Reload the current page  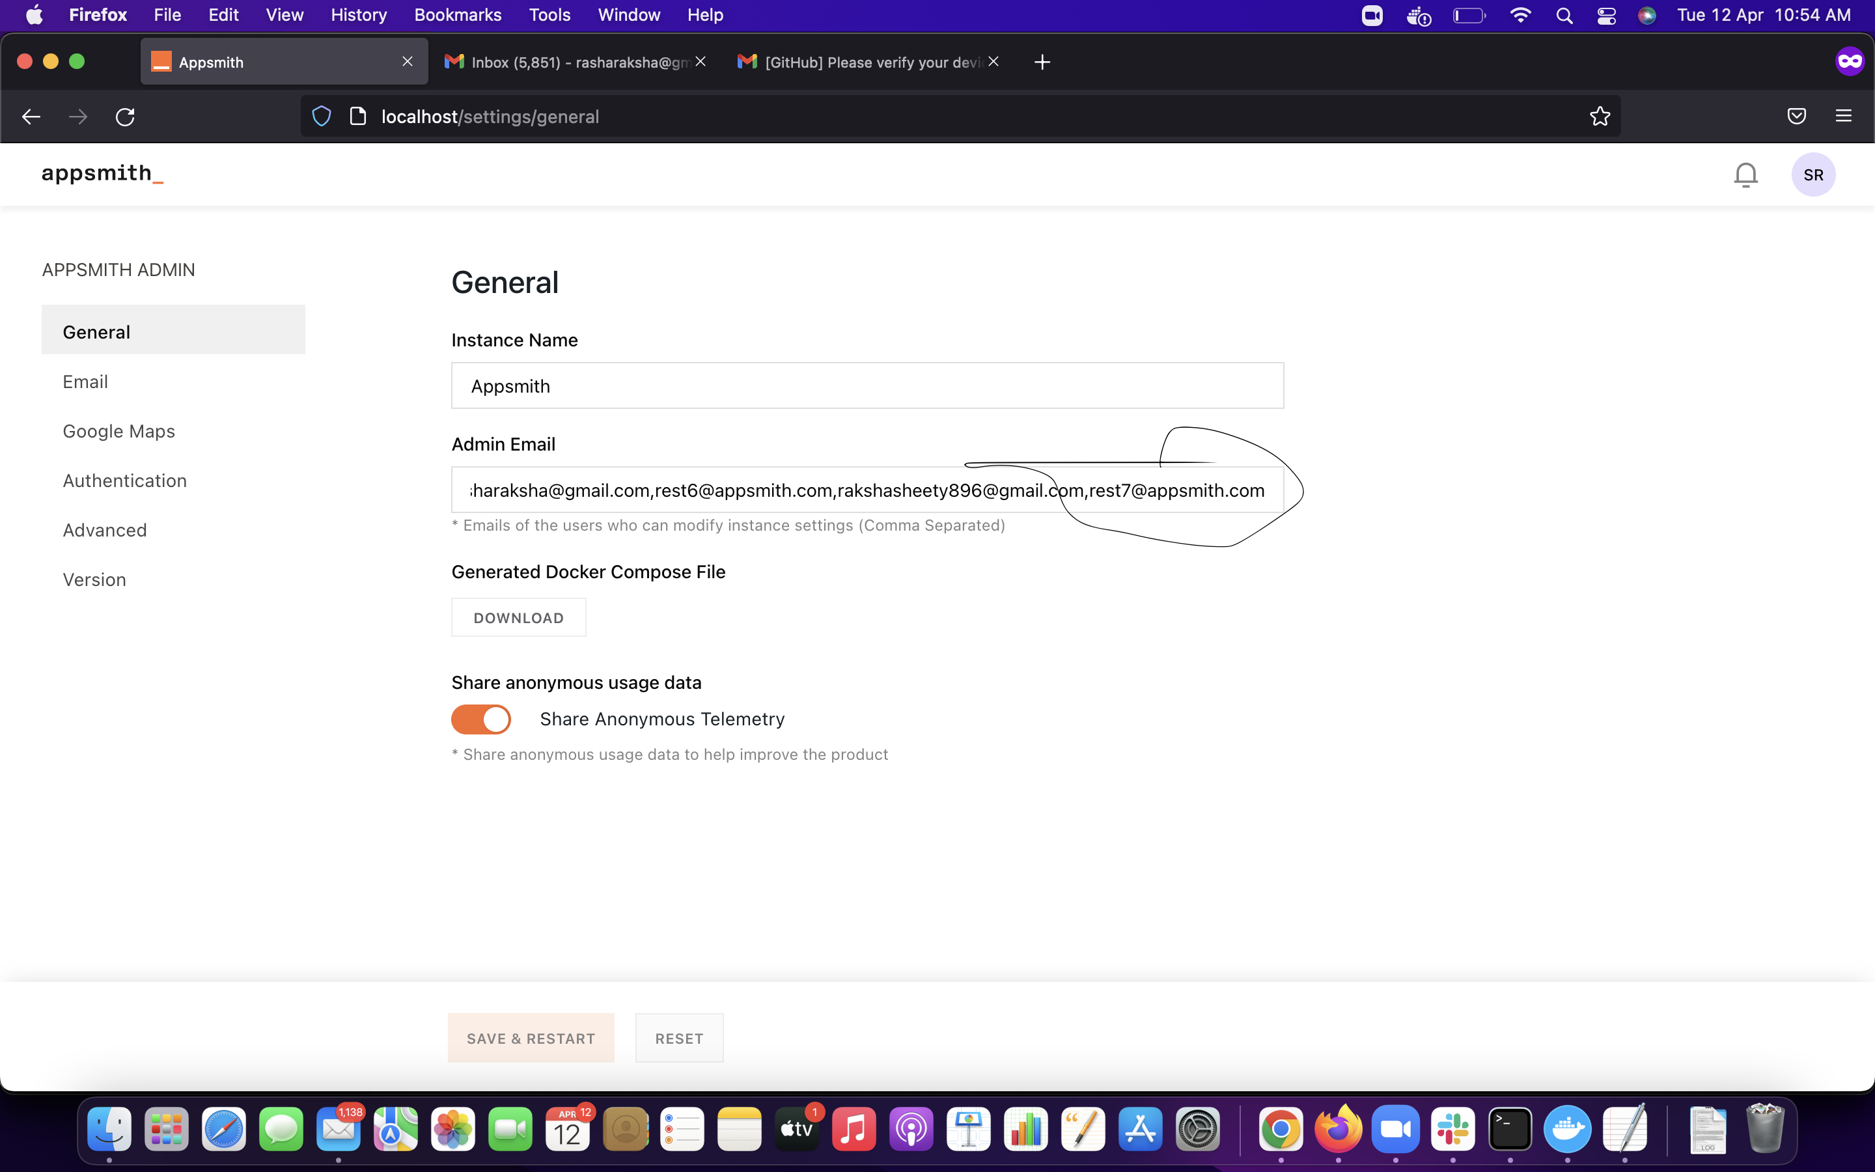(126, 117)
